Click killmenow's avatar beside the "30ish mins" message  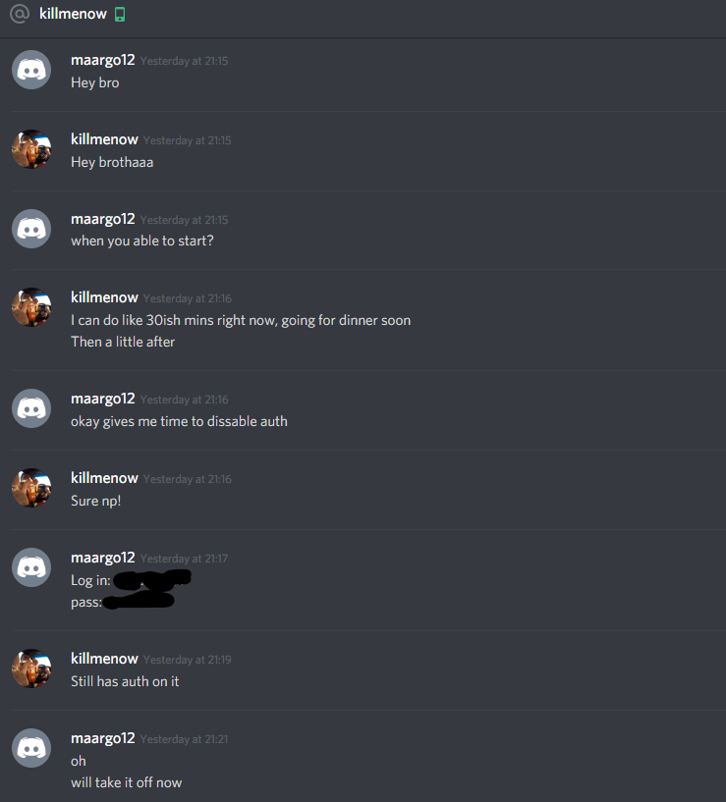coord(31,307)
